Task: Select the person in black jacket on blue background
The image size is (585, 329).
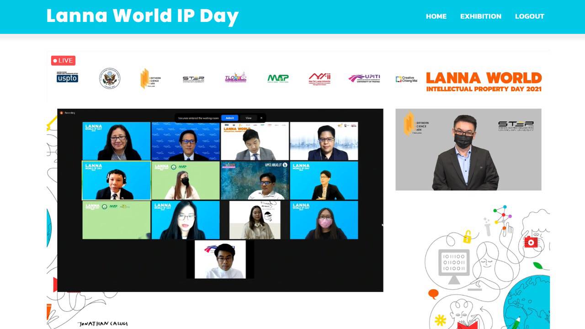Action: [x=324, y=180]
